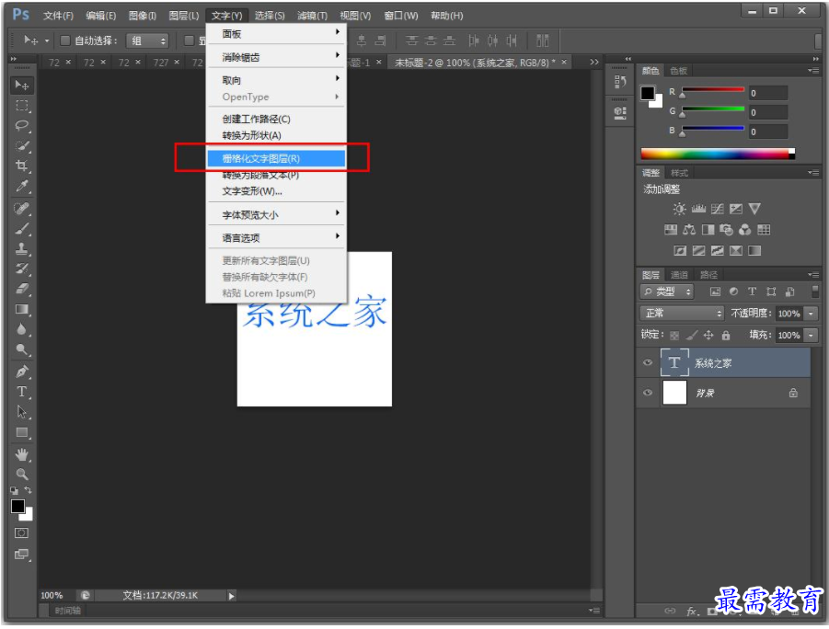This screenshot has width=829, height=629.
Task: Select the Zoom tool in toolbox
Action: click(22, 475)
